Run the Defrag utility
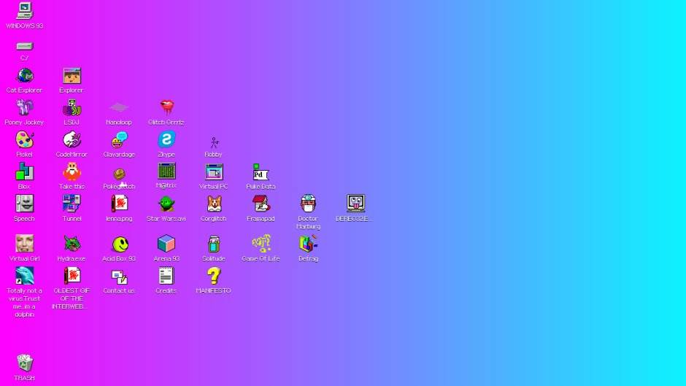The width and height of the screenshot is (686, 386). [308, 244]
